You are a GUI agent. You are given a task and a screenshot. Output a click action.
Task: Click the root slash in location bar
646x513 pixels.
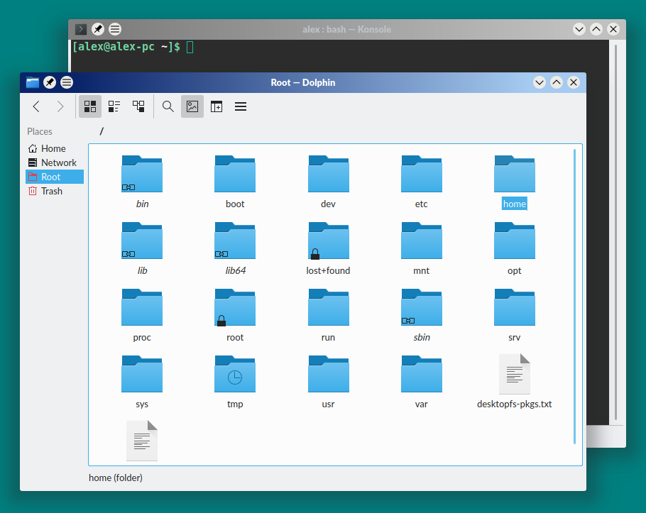102,131
